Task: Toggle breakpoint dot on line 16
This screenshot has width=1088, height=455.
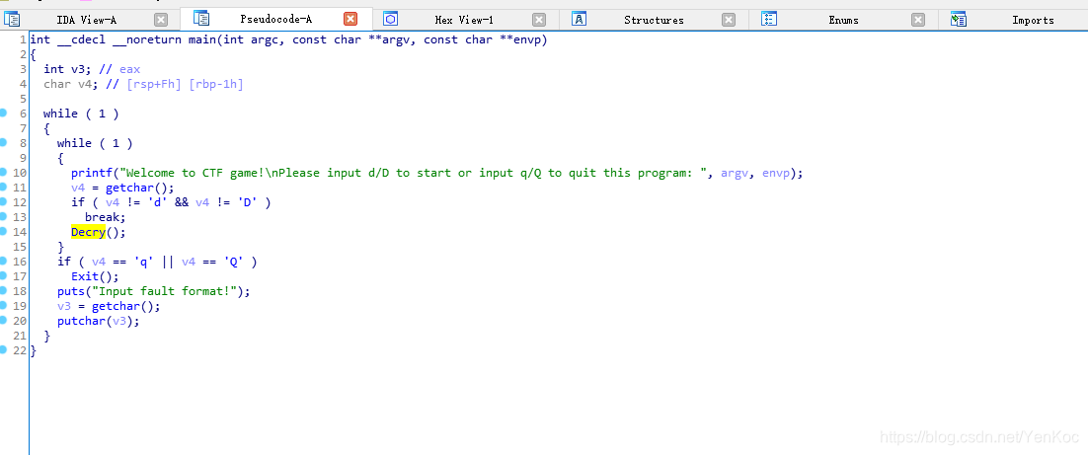Action: [x=4, y=261]
